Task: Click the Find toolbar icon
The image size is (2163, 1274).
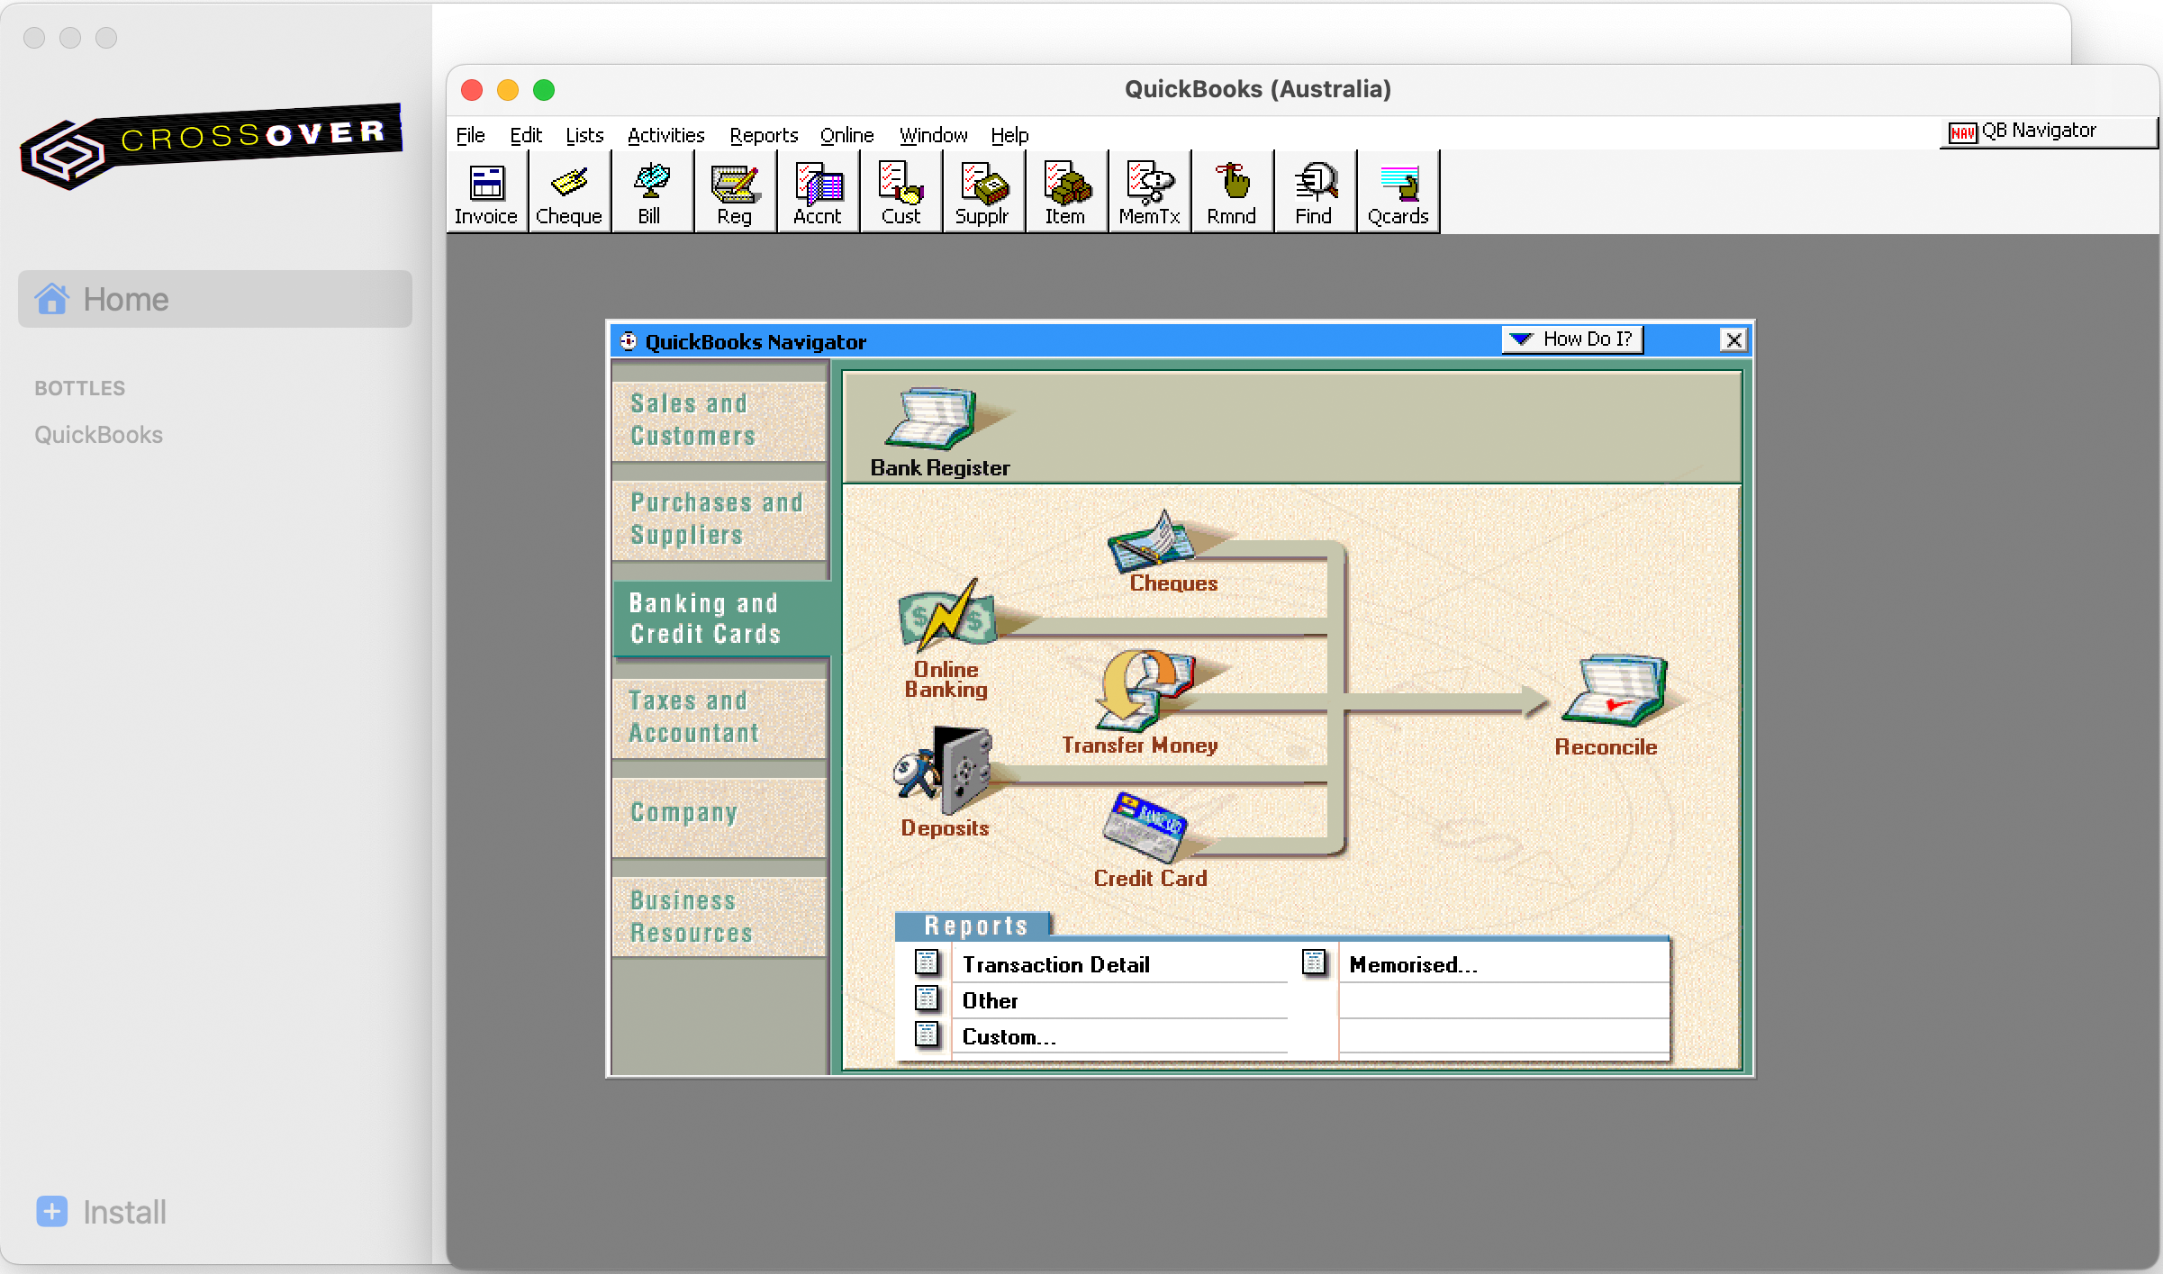Action: [1314, 191]
